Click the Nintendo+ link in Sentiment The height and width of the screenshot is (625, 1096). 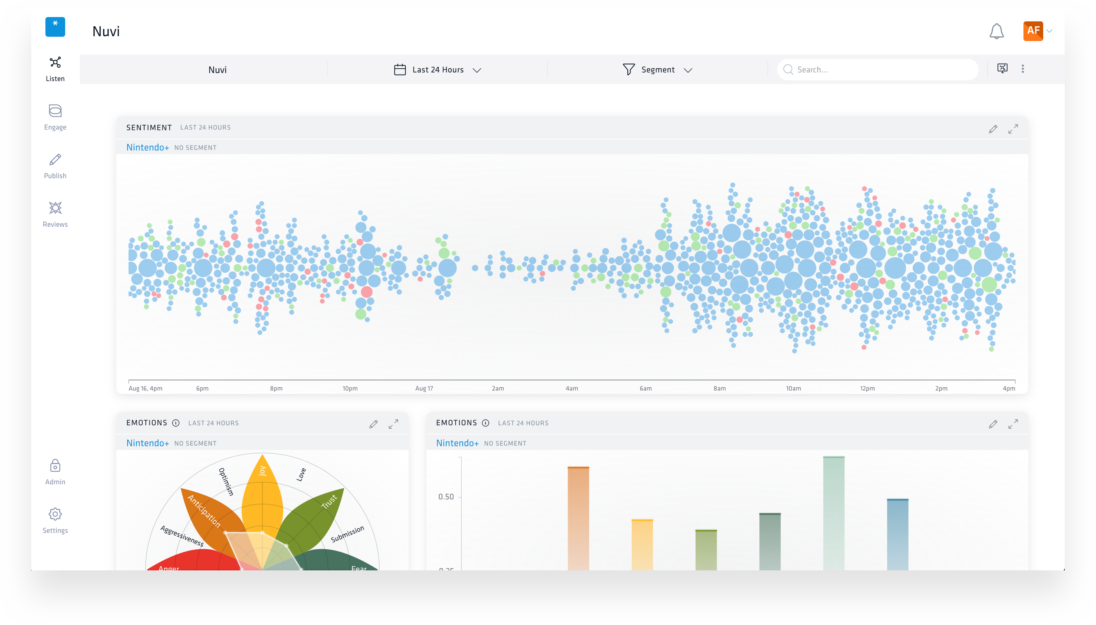pyautogui.click(x=147, y=147)
